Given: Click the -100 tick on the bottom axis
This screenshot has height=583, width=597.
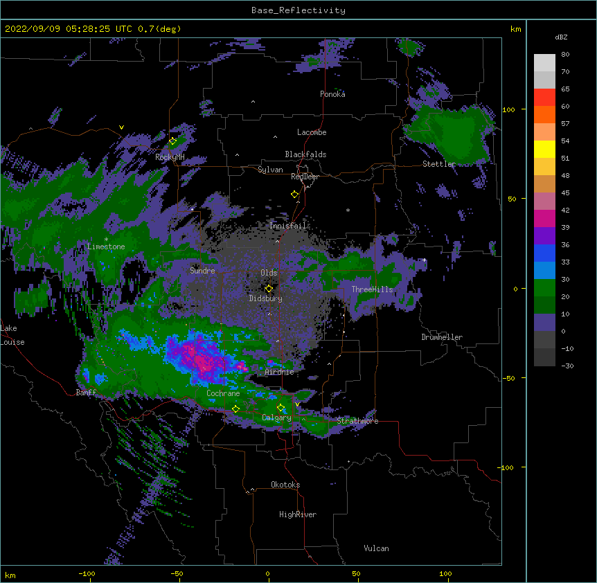Looking at the screenshot, I should point(87,574).
